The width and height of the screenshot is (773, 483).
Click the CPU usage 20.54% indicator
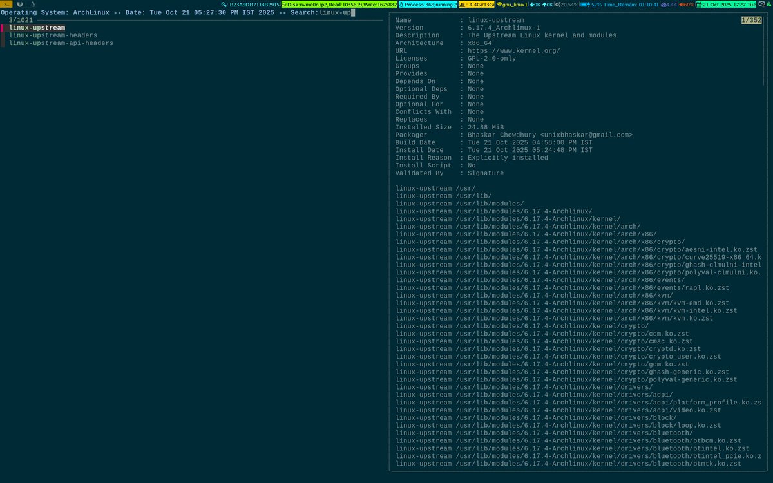pos(567,4)
